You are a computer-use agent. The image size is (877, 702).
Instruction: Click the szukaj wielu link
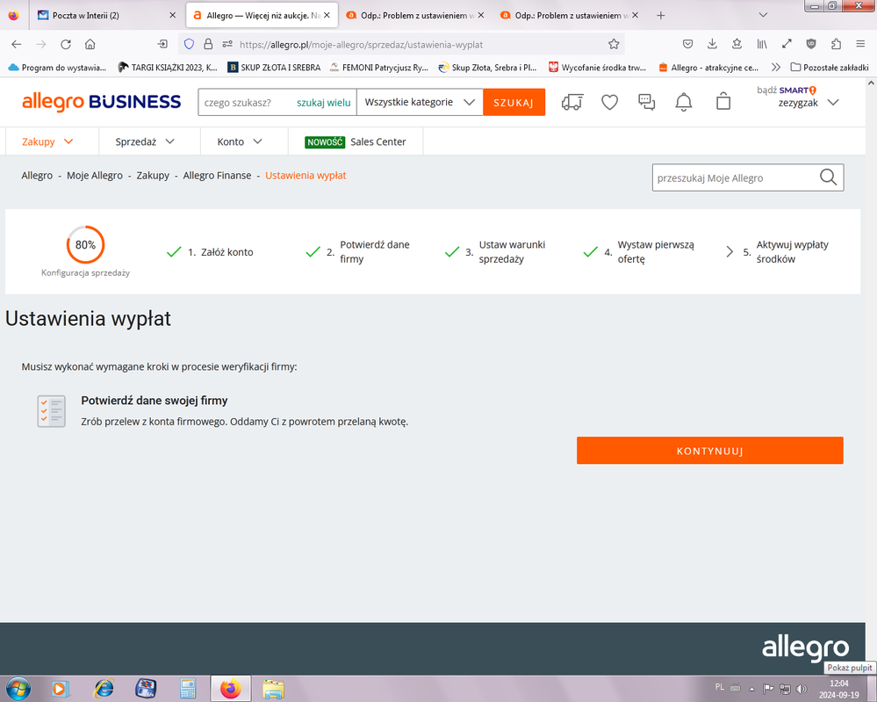(323, 103)
